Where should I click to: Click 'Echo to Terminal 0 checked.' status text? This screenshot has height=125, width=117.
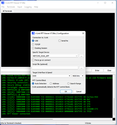[11, 123]
